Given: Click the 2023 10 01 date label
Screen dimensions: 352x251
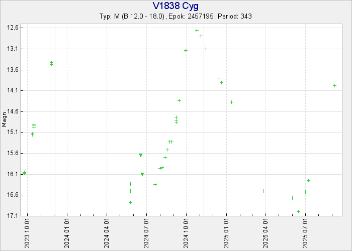Looking at the screenshot, I should [27, 233].
